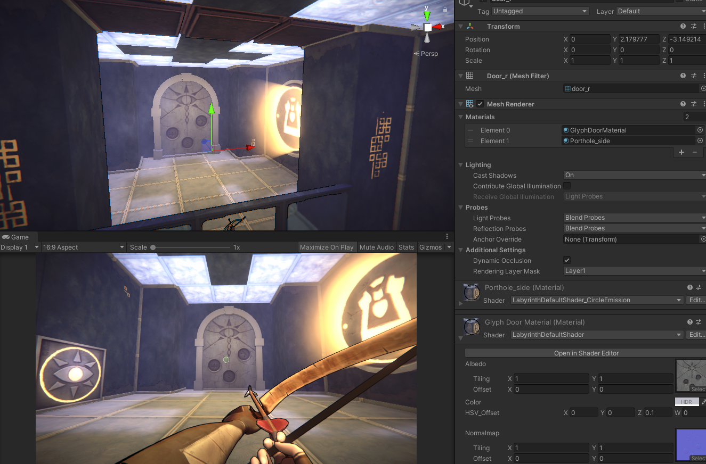Viewport: 706px width, 464px height.
Task: Open Mesh Filter help reference
Action: click(x=683, y=76)
